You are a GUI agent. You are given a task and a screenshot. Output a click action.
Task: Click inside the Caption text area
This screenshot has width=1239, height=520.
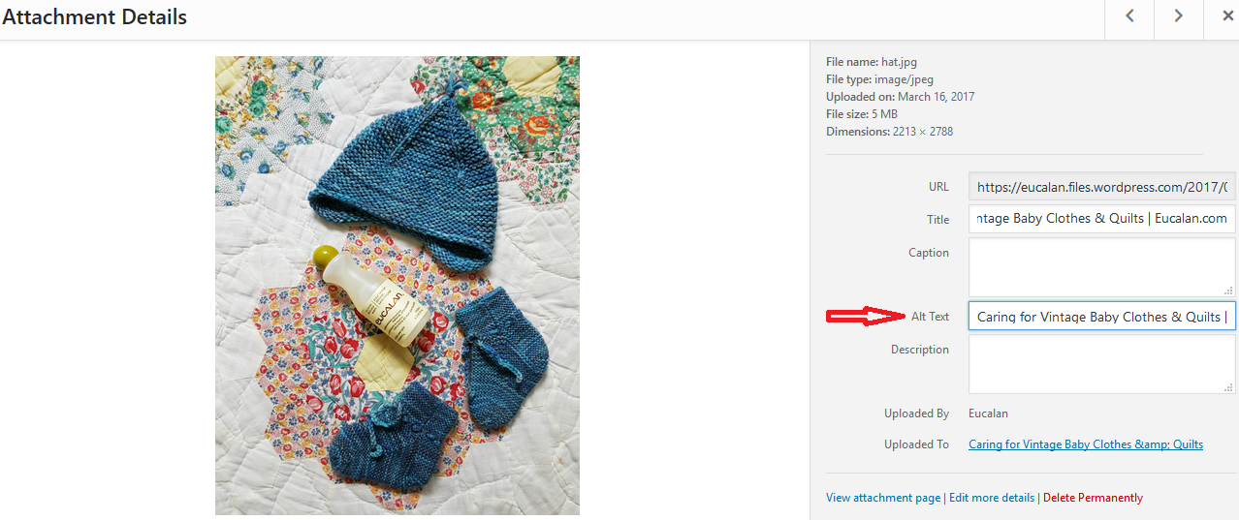1102,267
